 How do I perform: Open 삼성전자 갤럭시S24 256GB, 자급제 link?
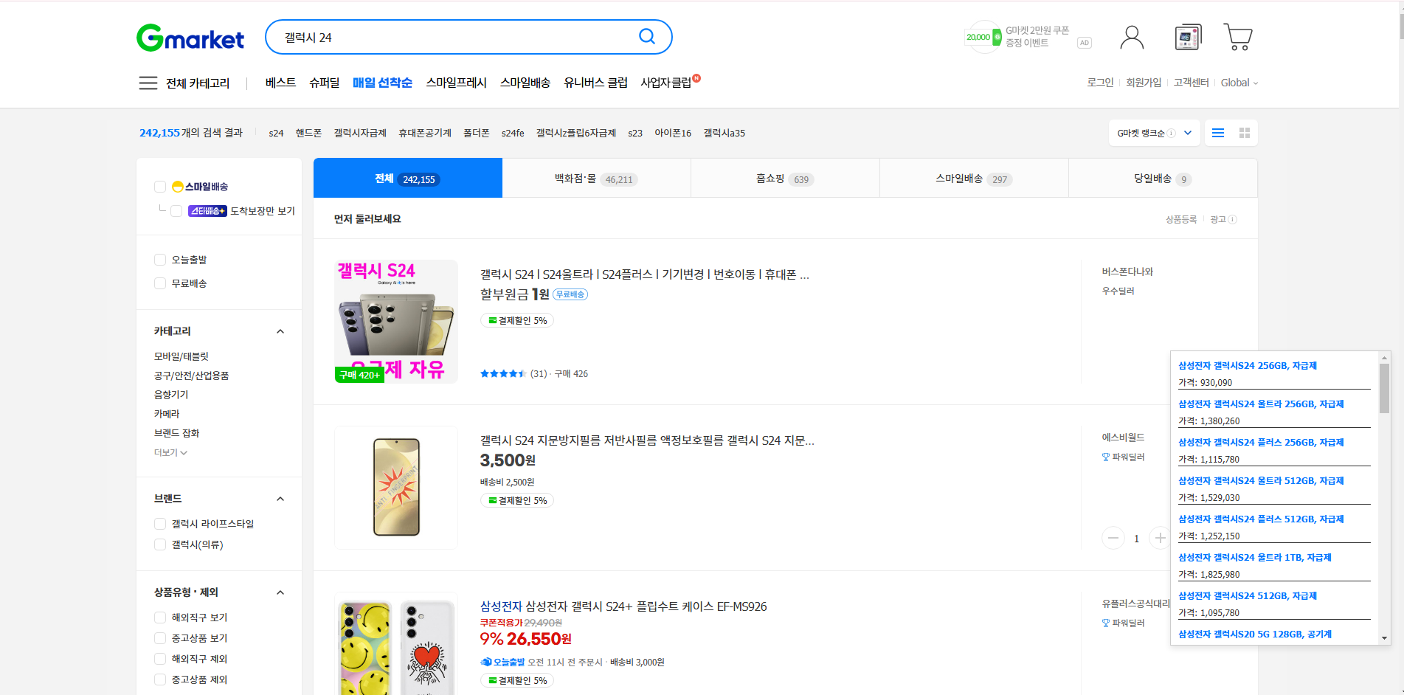[1248, 365]
